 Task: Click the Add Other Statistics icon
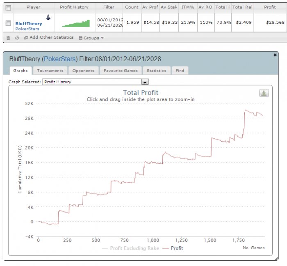coord(26,37)
